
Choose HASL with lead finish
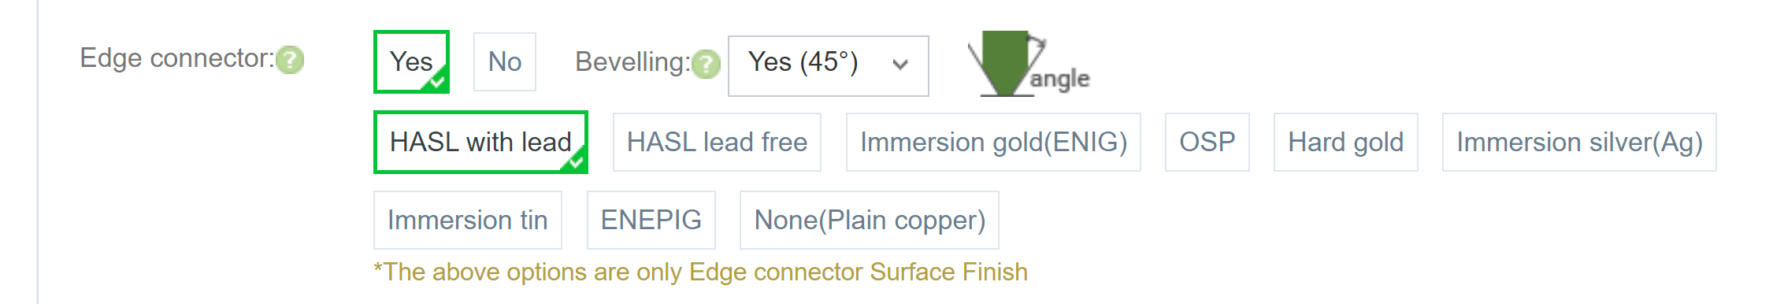480,142
